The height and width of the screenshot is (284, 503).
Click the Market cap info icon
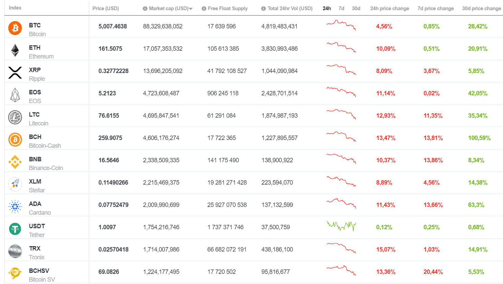(145, 8)
